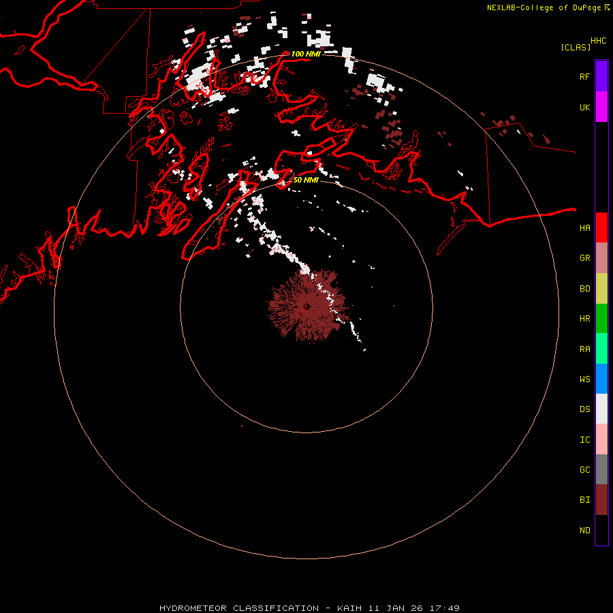Select the BI dark-red legend swatch

point(601,500)
